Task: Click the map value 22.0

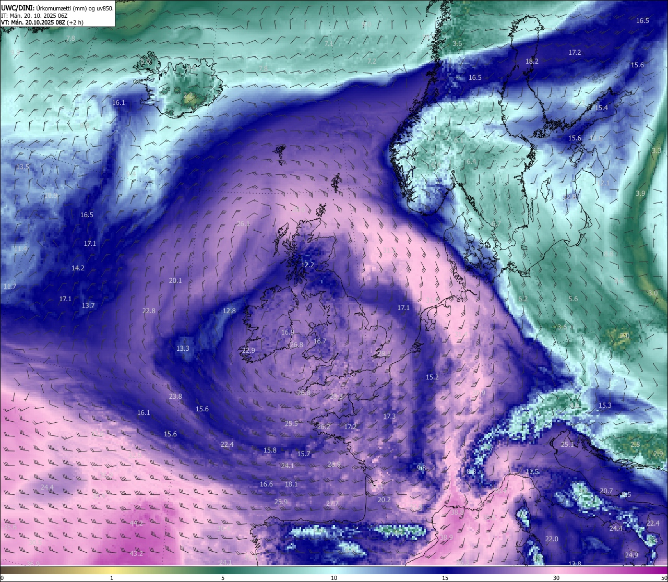Action: (x=552, y=539)
